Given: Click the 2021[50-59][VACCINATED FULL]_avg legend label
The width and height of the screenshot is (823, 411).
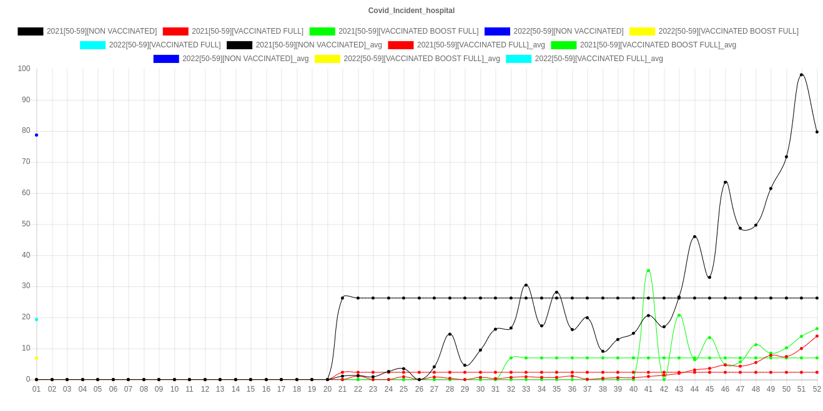Looking at the screenshot, I should (480, 45).
